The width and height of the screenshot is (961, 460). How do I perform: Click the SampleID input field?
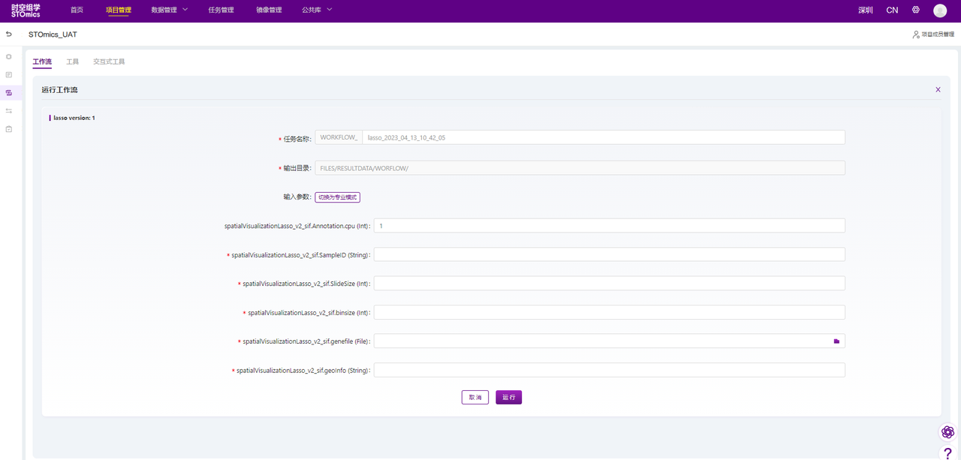[x=609, y=255]
